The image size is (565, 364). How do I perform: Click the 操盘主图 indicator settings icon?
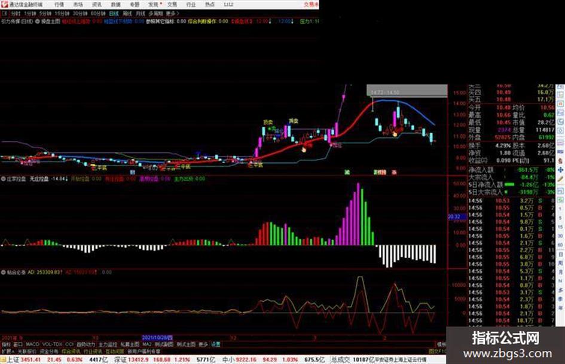coord(37,22)
